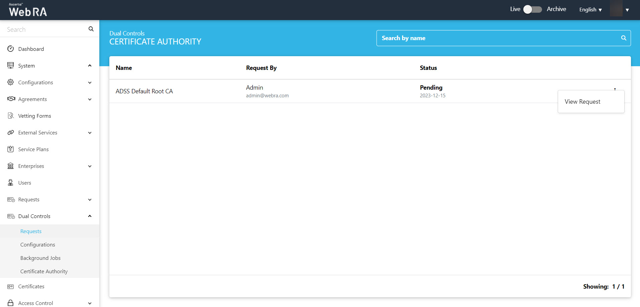Click the Service Plans icon
The height and width of the screenshot is (307, 640).
[x=11, y=149]
